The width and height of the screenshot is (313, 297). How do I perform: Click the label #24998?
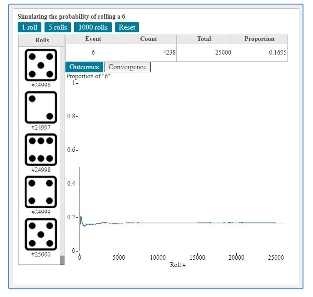click(x=41, y=170)
